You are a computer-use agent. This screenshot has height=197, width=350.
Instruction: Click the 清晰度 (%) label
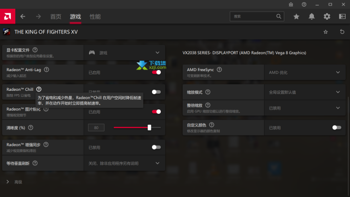[x=16, y=128]
